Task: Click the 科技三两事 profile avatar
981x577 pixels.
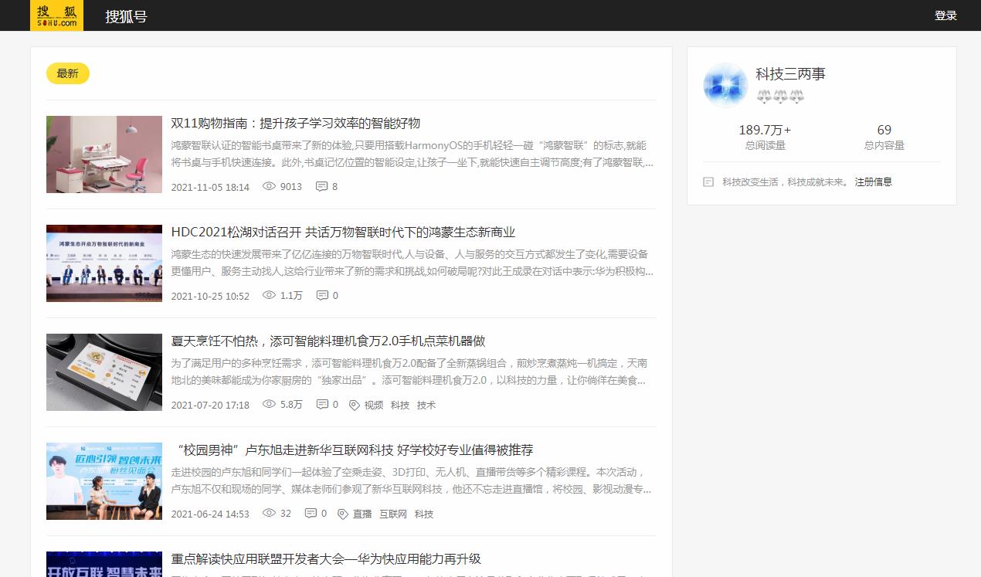Action: pos(725,85)
